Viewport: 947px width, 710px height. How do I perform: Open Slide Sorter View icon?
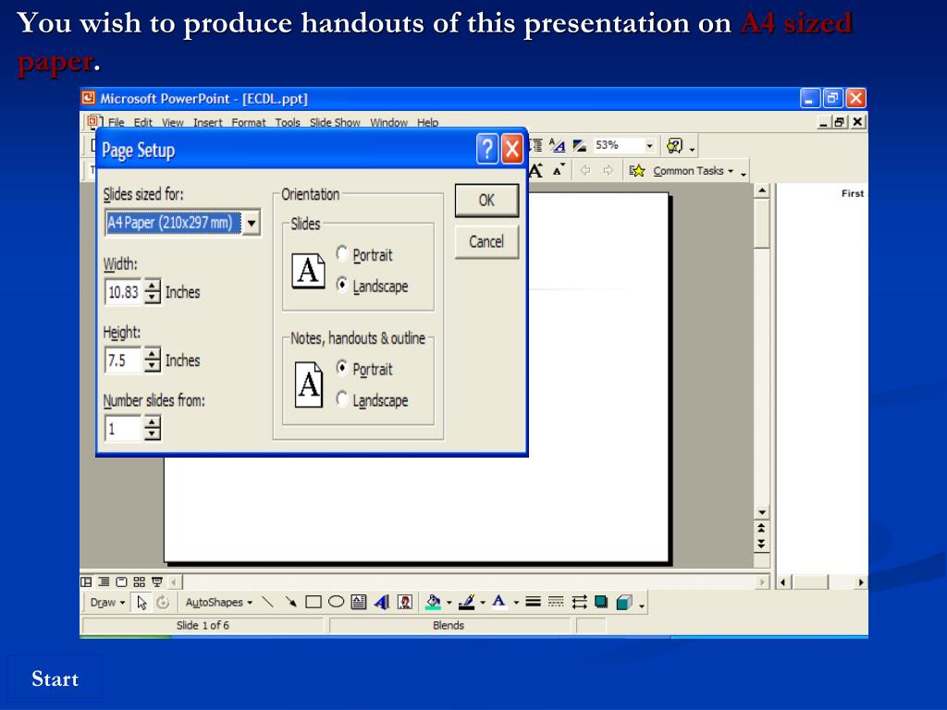point(140,582)
